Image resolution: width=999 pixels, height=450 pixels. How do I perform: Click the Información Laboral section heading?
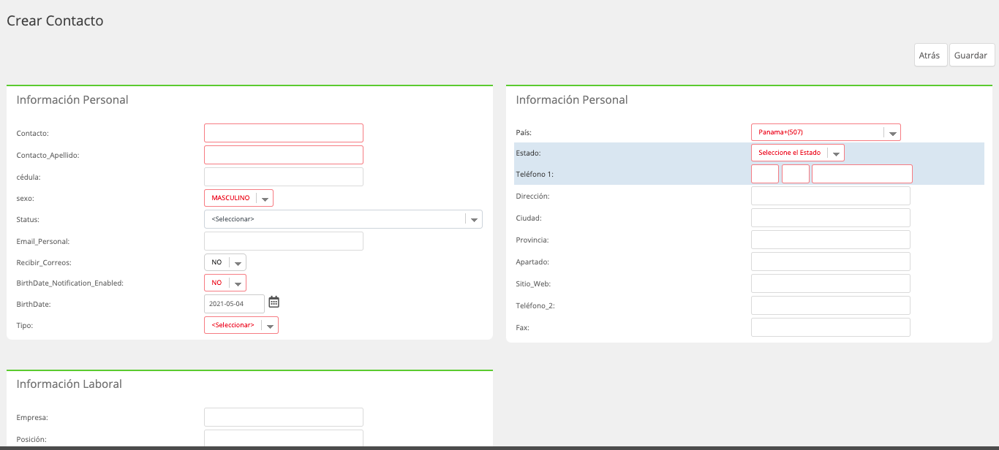[69, 384]
